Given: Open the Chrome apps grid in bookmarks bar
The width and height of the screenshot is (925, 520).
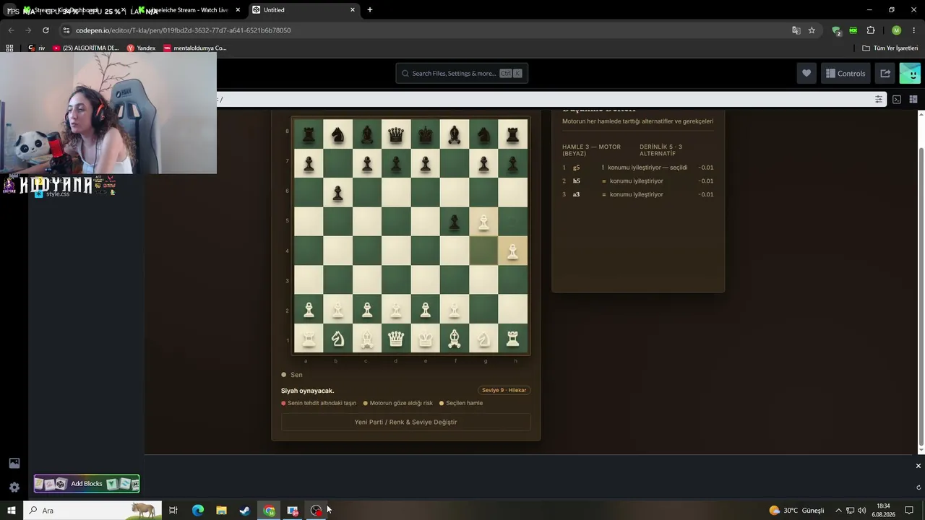Looking at the screenshot, I should (x=9, y=48).
